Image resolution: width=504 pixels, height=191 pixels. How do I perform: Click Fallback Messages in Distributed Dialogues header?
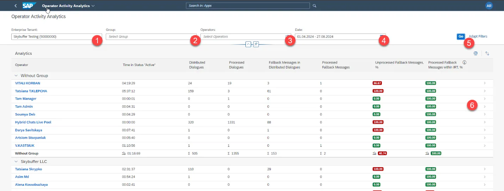coord(284,65)
